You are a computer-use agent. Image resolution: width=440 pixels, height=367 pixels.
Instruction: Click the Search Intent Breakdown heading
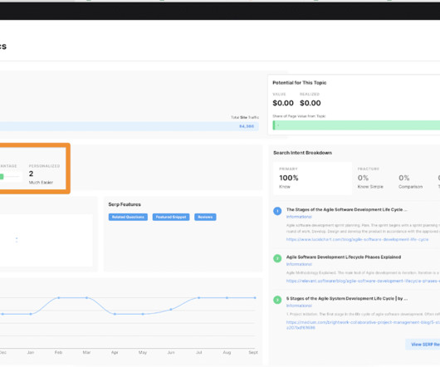click(x=302, y=153)
